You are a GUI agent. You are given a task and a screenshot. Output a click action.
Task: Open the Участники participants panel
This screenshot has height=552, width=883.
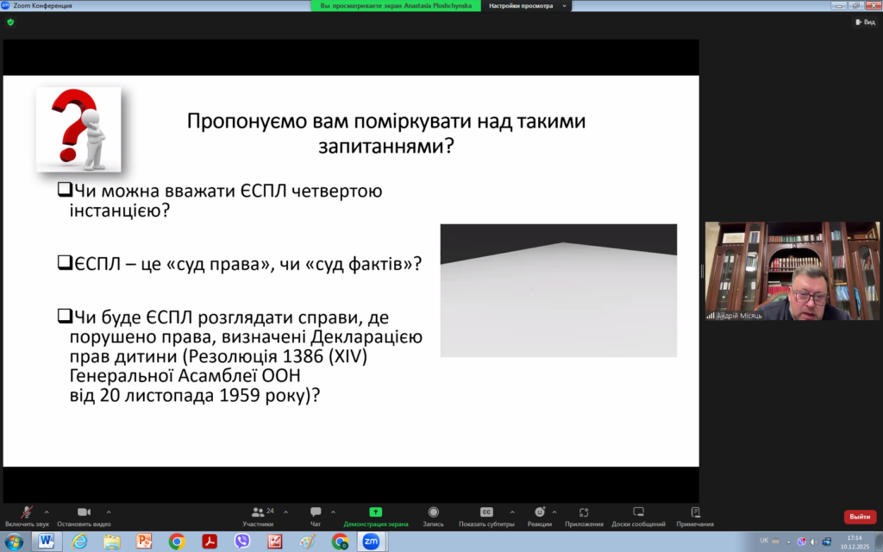tap(258, 512)
